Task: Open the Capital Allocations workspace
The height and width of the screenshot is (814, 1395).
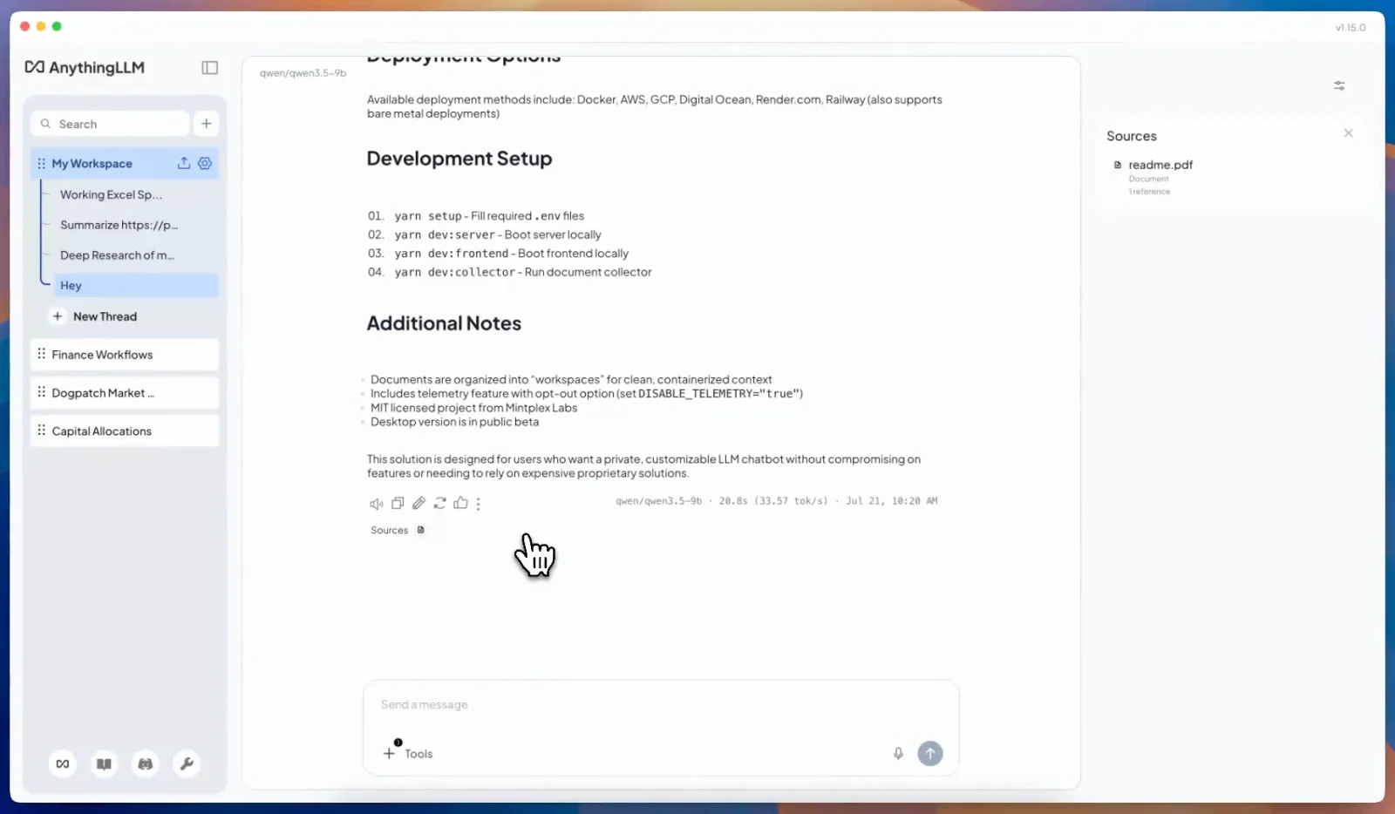Action: [x=125, y=431]
